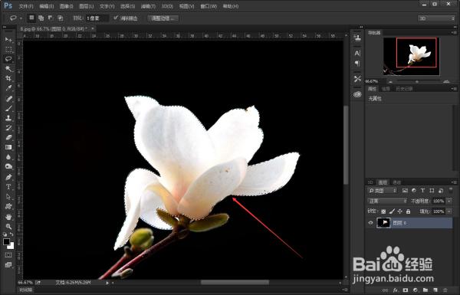This screenshot has width=460, height=295.
Task: Toggle lock all
Action: click(x=408, y=211)
